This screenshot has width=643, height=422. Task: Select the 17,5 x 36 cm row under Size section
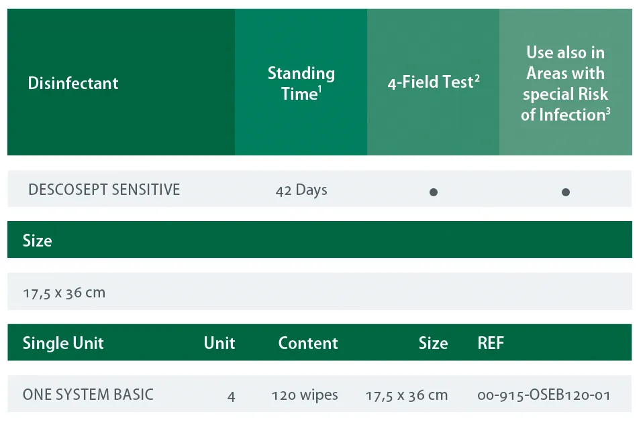[64, 293]
